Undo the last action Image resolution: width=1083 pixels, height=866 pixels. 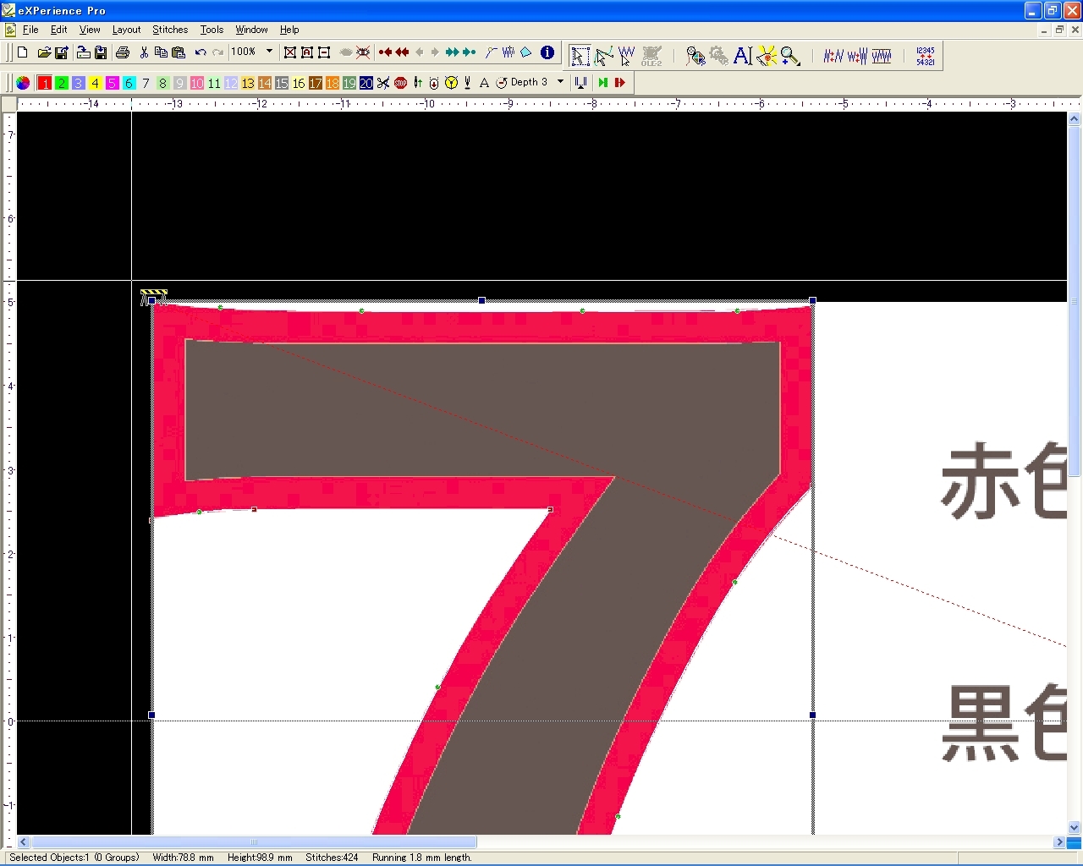pos(201,52)
